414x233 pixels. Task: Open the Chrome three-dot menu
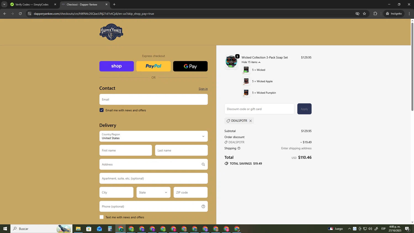coord(409,14)
